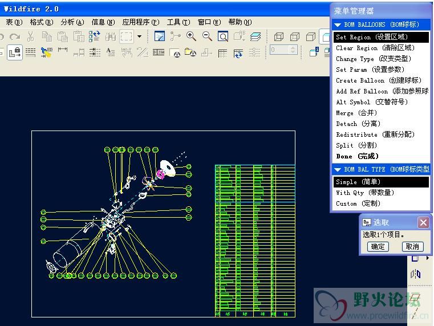The height and width of the screenshot is (326, 434).
Task: Click the Repaint screen icon
Action: 160,36
